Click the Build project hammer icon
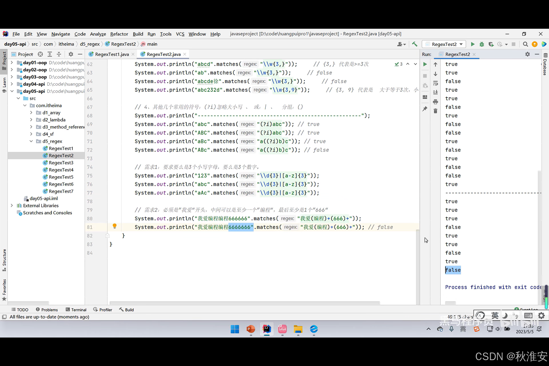549x366 pixels. [415, 44]
